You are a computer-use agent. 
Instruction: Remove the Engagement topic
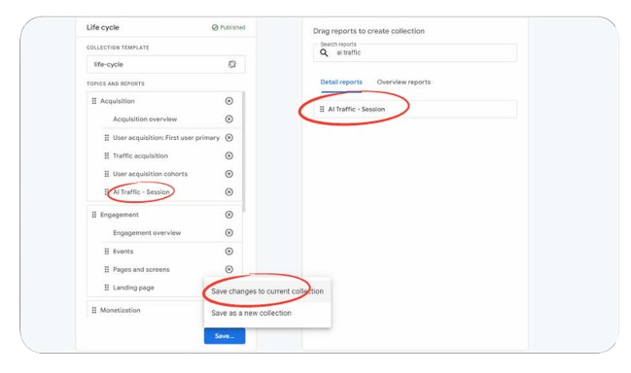point(229,215)
